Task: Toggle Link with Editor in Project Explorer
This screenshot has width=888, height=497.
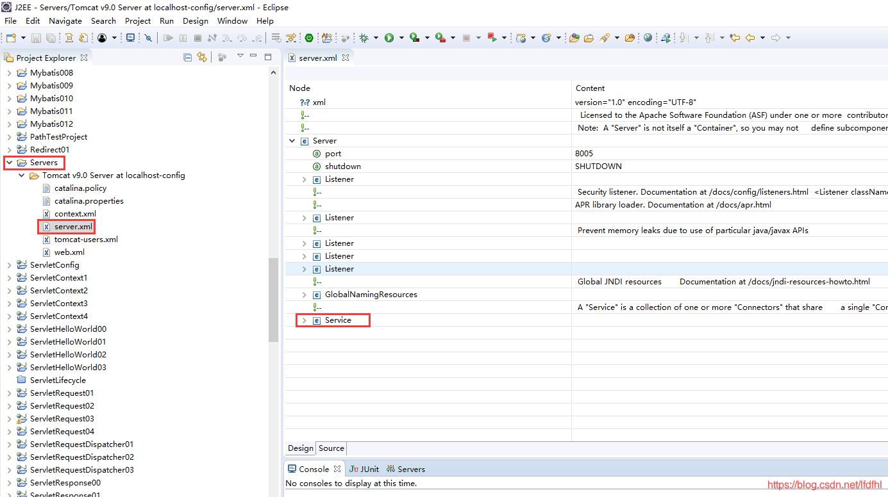Action: [x=202, y=58]
